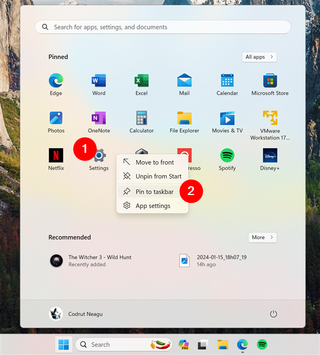Open the Microsoft Store app

click(x=270, y=84)
